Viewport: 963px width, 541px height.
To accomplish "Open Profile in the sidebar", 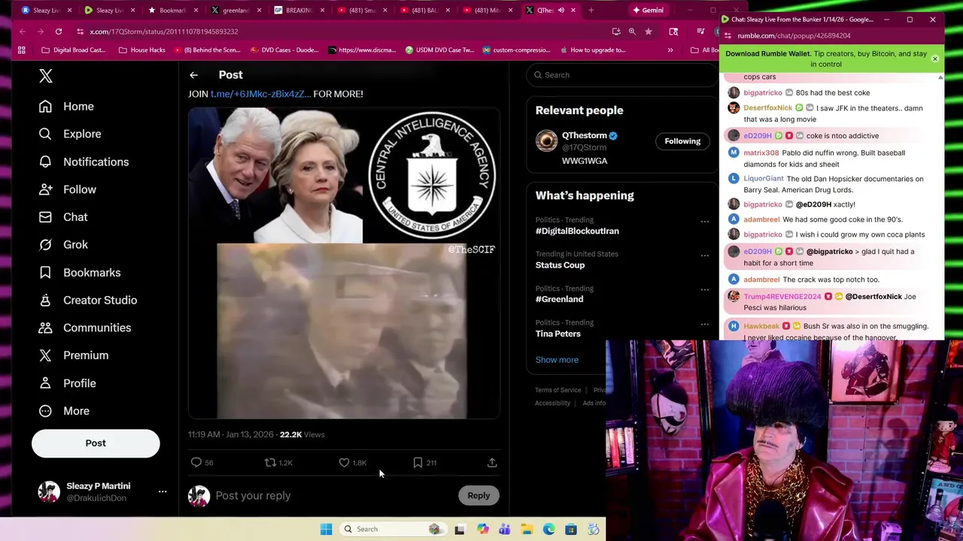I will click(x=67, y=383).
